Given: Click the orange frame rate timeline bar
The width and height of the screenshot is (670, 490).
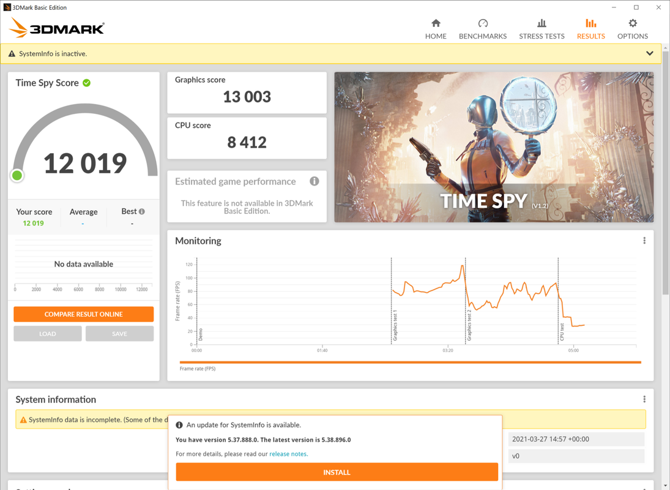Looking at the screenshot, I should point(410,362).
